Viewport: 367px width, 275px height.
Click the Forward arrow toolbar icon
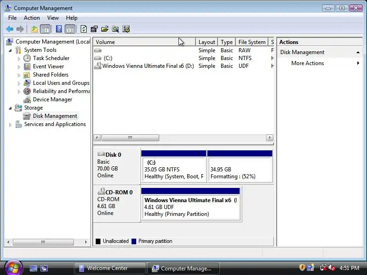(x=20, y=29)
